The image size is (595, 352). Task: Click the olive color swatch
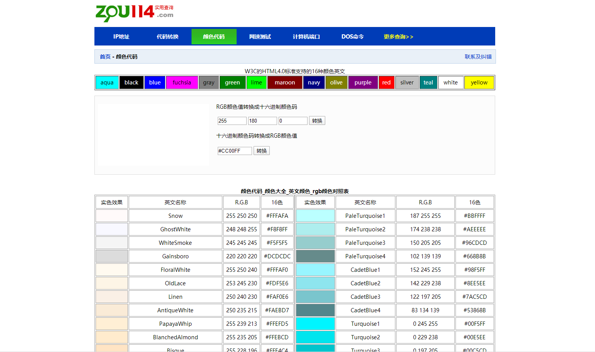(x=336, y=83)
